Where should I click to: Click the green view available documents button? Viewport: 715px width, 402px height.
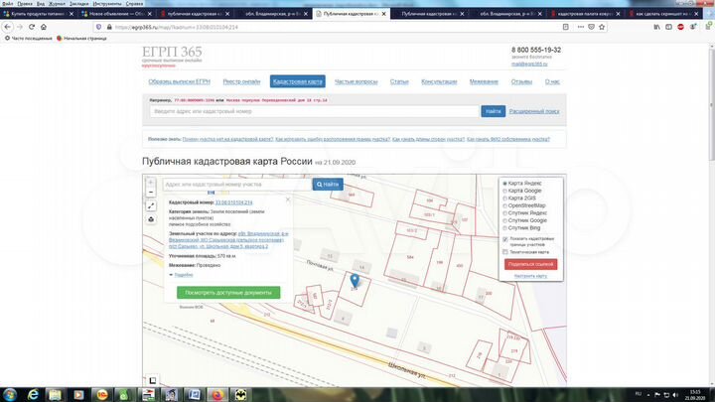pos(228,293)
